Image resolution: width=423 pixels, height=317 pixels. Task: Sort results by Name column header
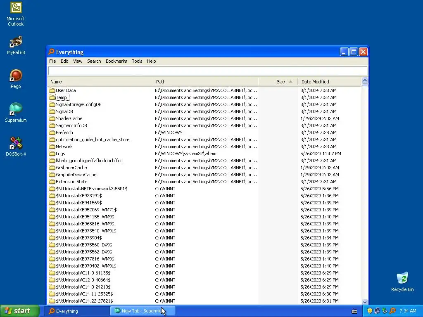tap(100, 82)
